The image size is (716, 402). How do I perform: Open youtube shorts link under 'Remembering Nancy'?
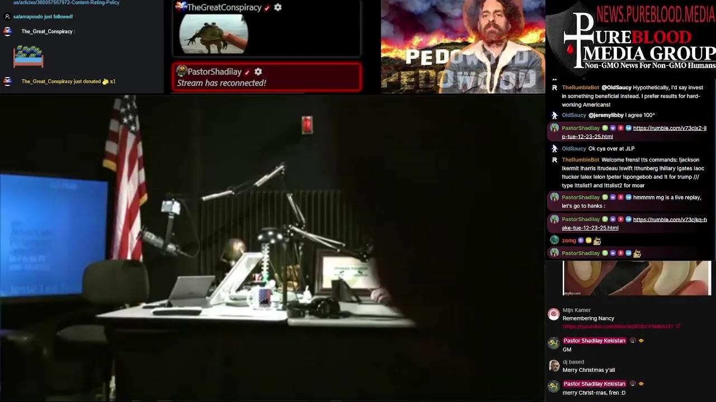coord(618,327)
